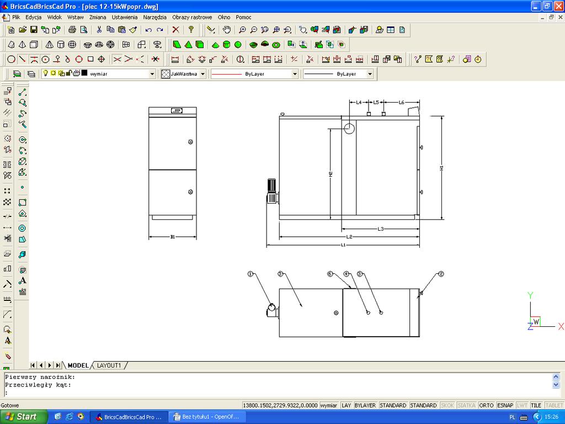The image size is (565, 424).
Task: Click BricsCad Pro taskbar button
Action: pyautogui.click(x=129, y=417)
